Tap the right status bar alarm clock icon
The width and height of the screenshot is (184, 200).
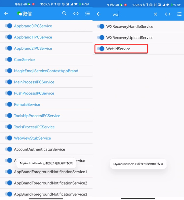tap(155, 5)
